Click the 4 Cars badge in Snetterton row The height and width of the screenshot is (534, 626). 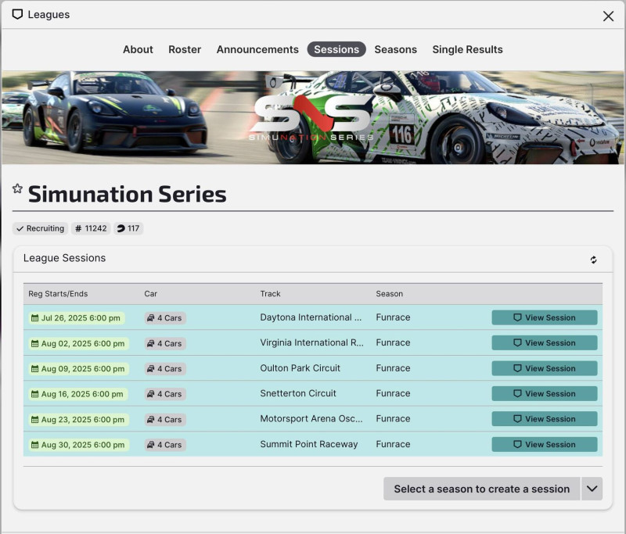pos(165,394)
